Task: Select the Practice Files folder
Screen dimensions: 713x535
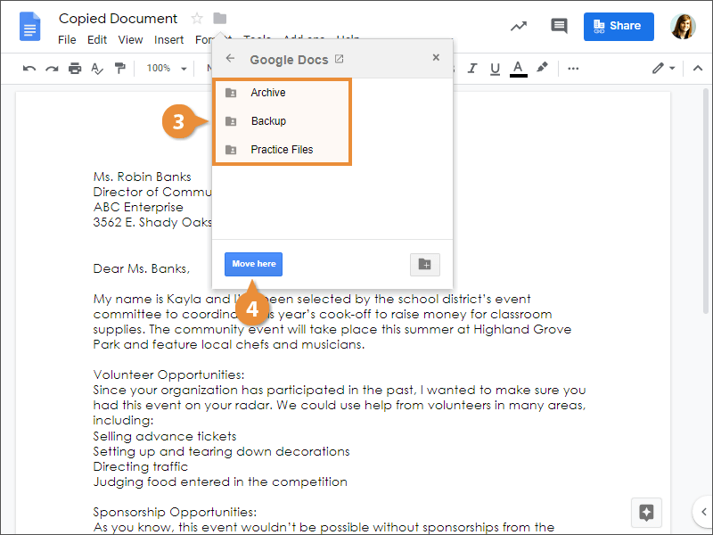Action: (282, 150)
